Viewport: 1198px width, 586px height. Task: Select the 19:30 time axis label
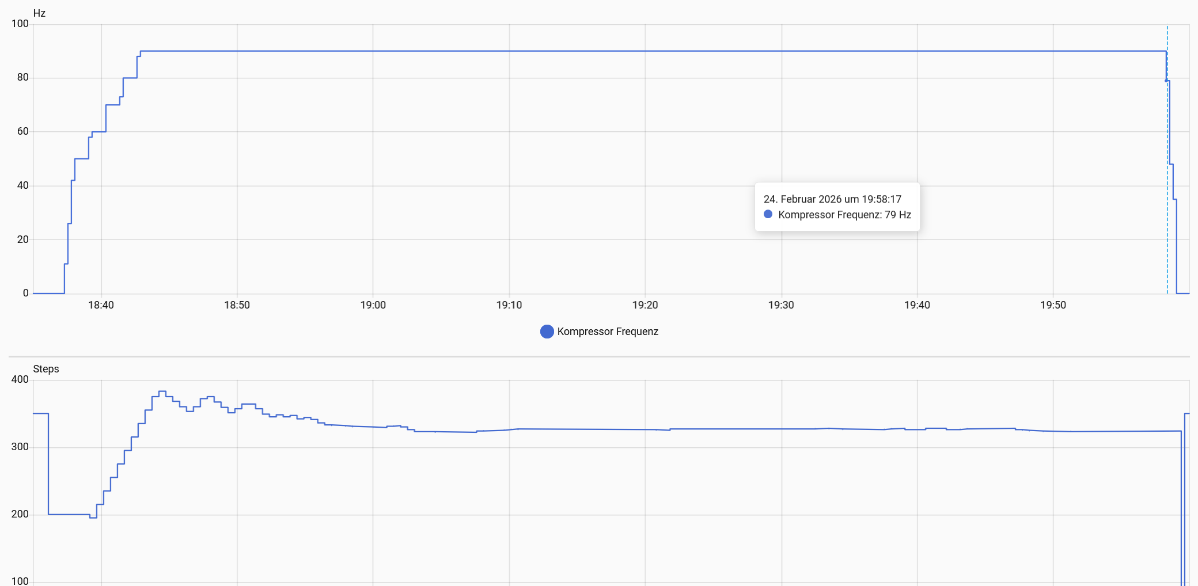tap(780, 305)
